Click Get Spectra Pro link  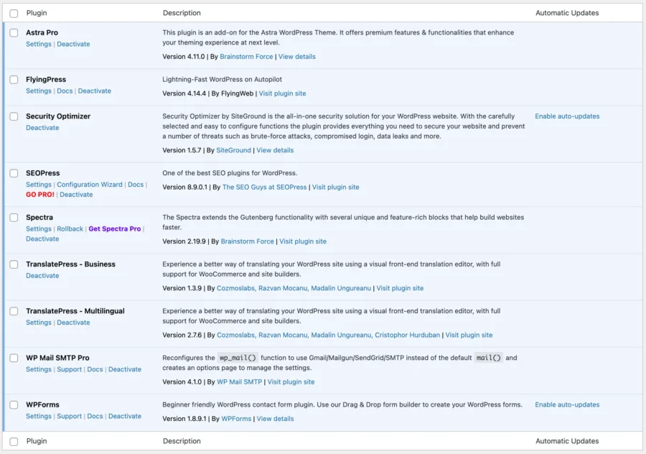(115, 229)
